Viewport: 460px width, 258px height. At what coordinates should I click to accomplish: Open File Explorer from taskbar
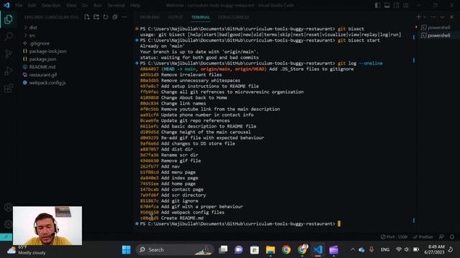coord(270,250)
